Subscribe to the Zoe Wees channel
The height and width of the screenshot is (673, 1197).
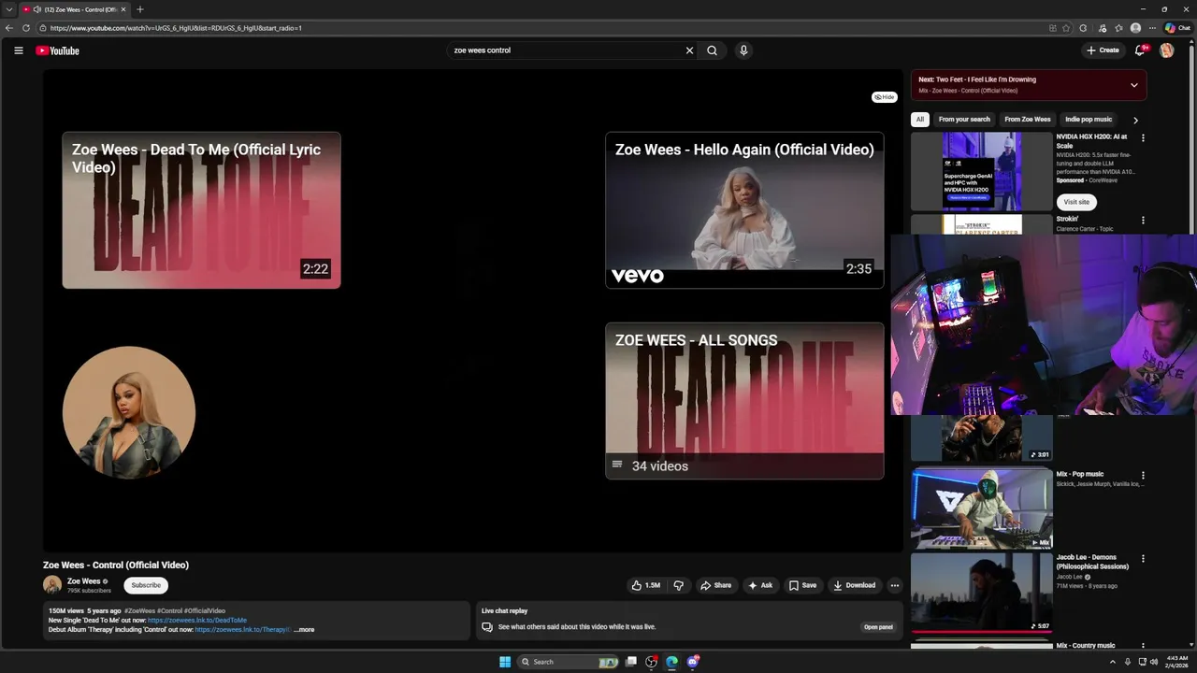146,585
